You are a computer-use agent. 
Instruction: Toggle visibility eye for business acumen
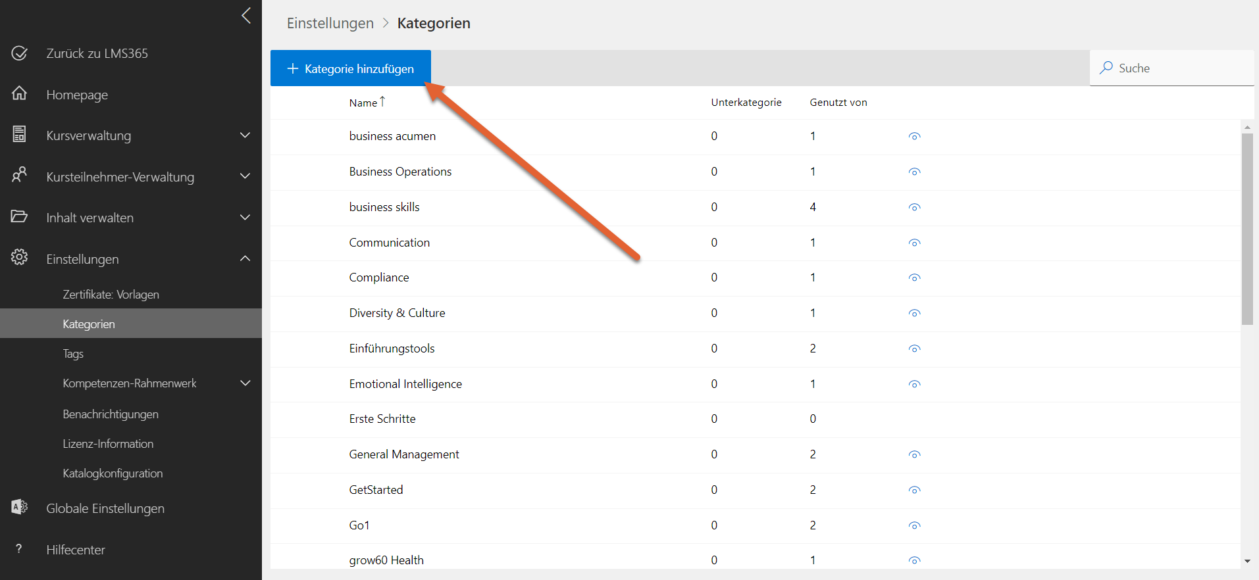pyautogui.click(x=914, y=137)
